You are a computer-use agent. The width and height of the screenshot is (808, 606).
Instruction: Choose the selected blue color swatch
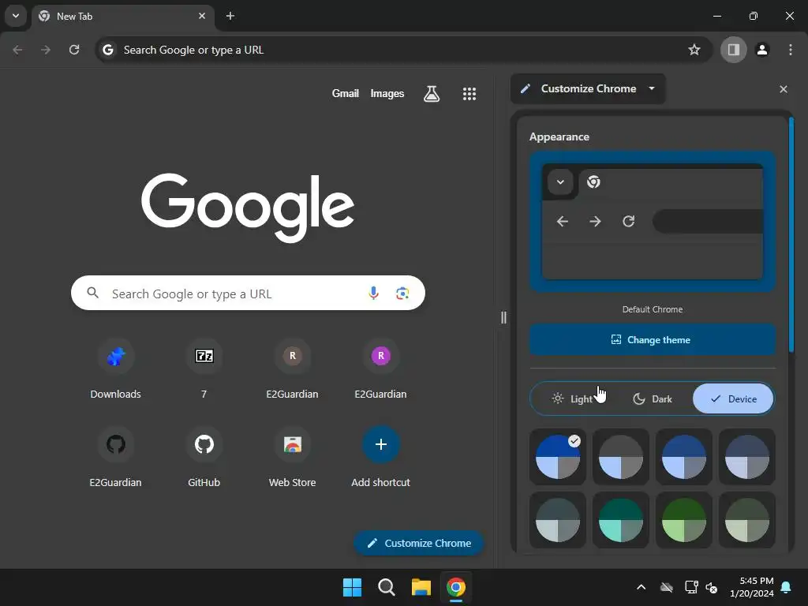[x=558, y=457]
